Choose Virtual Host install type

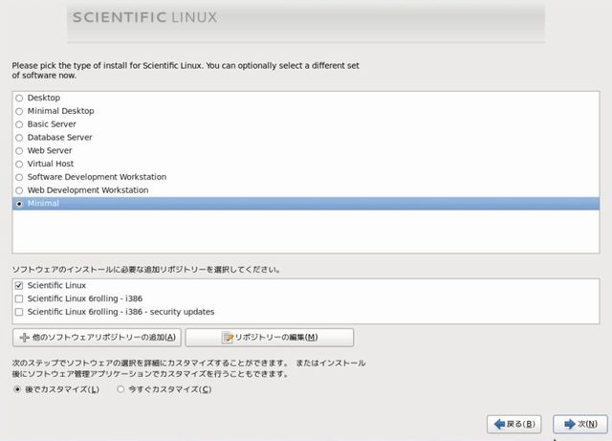coord(20,164)
